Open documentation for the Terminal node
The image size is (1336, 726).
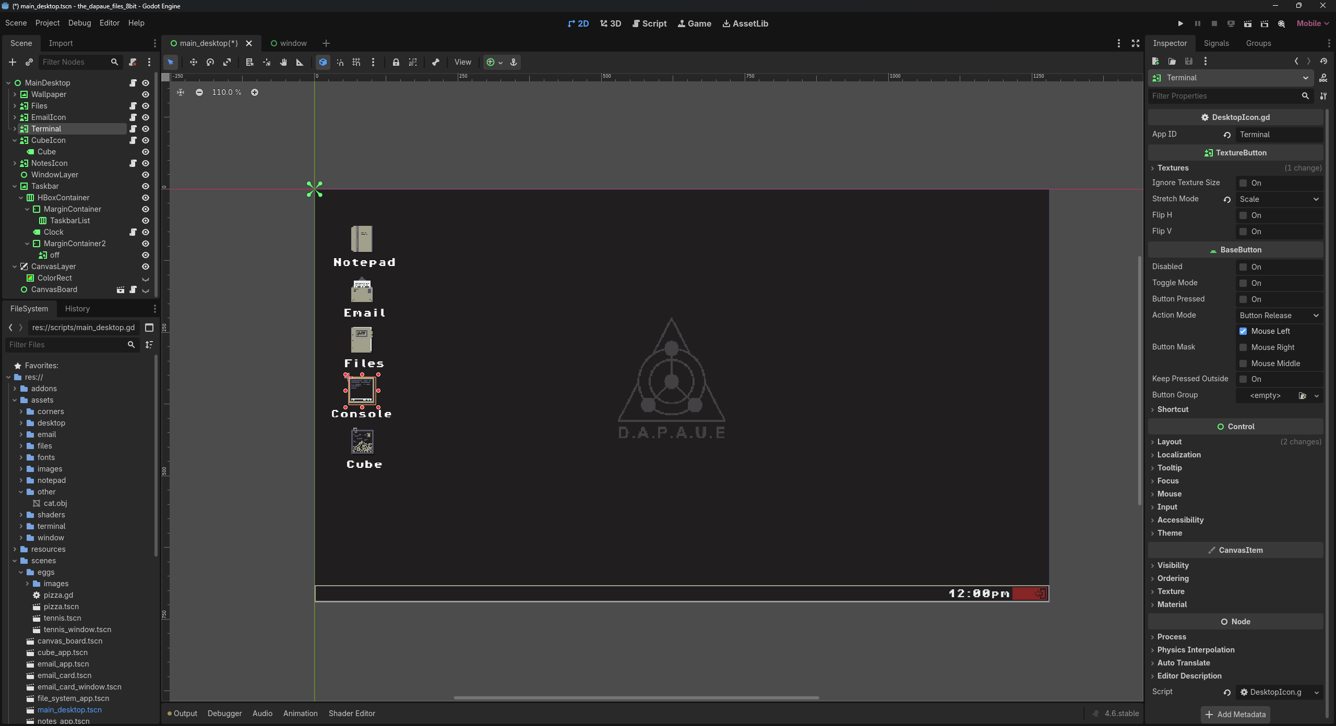point(1323,78)
